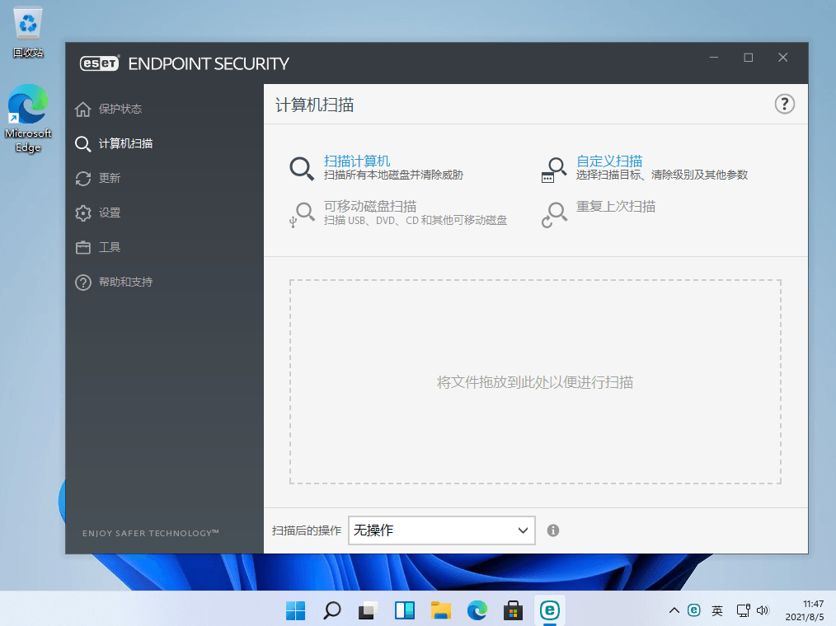836x626 pixels.
Task: Minimize the ESET Endpoint Security window
Action: point(714,58)
